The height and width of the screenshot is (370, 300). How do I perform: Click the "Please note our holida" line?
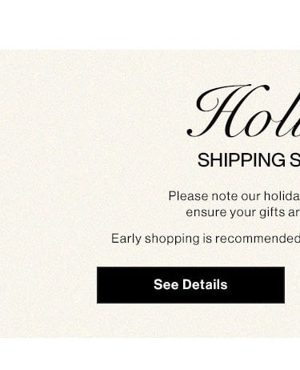click(234, 196)
